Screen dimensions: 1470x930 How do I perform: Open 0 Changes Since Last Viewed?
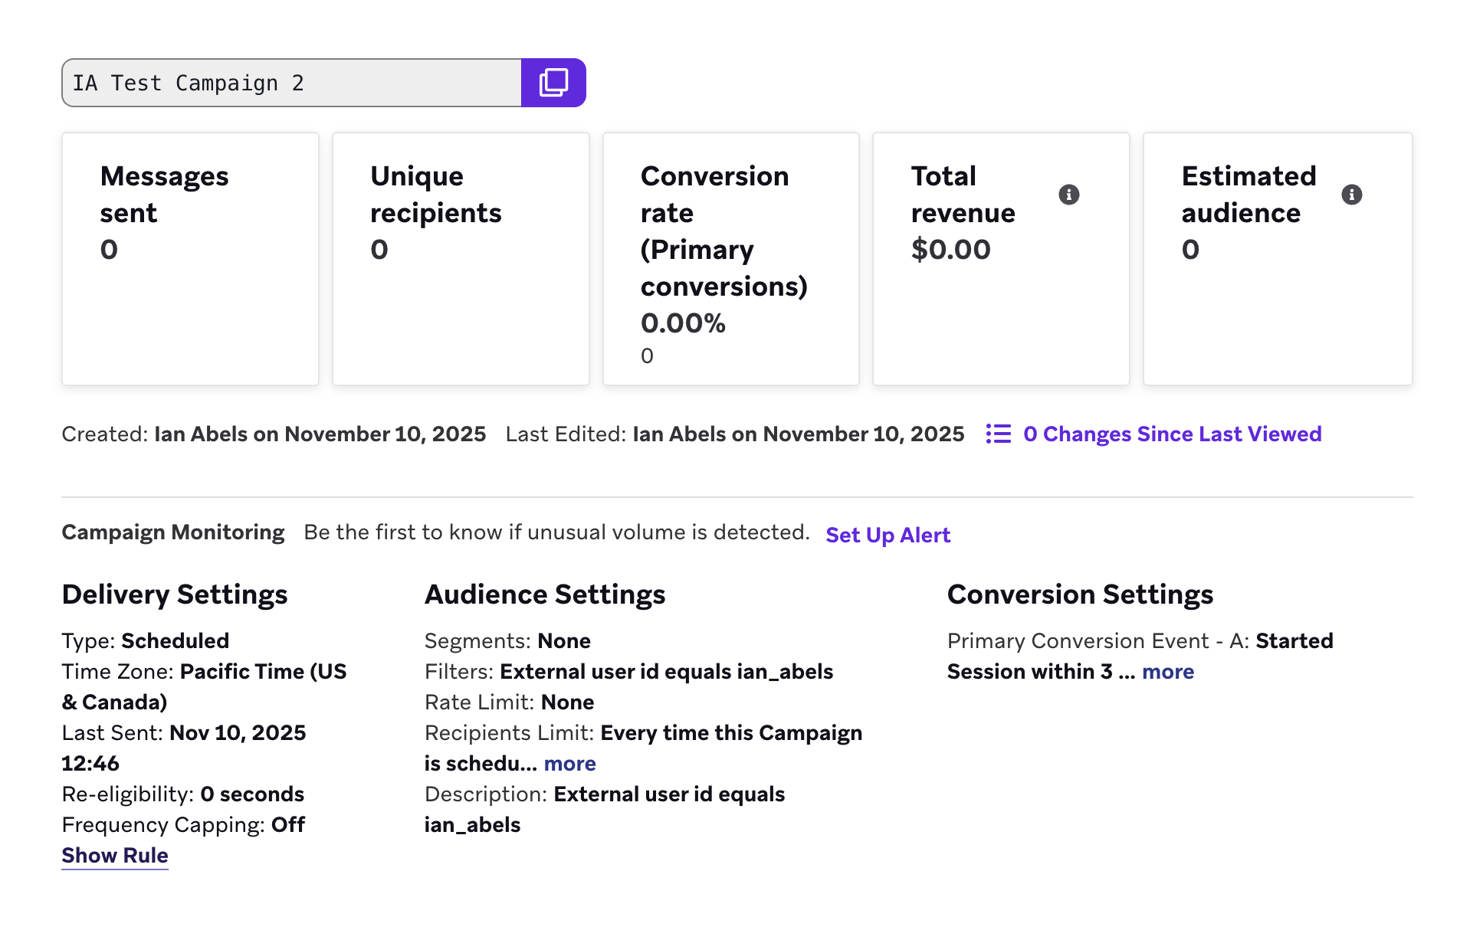tap(1173, 434)
